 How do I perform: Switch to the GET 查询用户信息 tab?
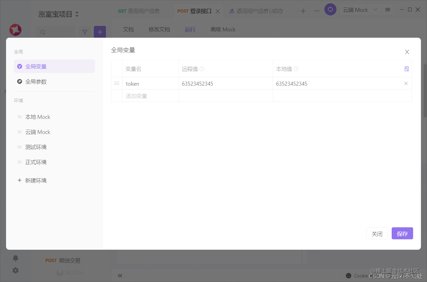139,11
